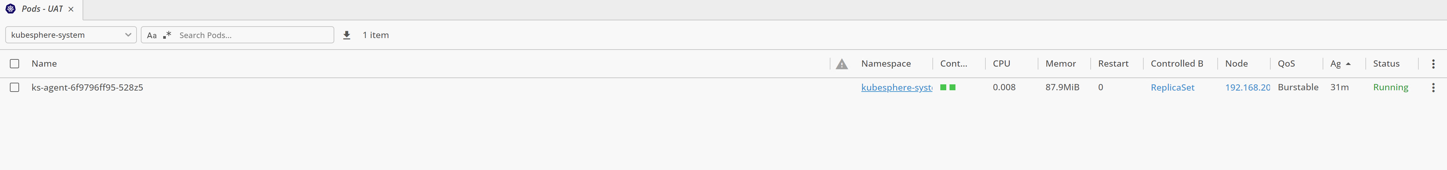Toggle regex search icon

(167, 35)
